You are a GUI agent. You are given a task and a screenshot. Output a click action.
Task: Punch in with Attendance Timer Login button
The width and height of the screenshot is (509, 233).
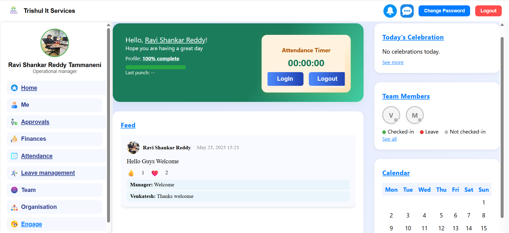tap(285, 79)
